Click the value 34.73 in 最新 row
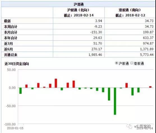This screenshot has height=133, width=156. pos(149,21)
